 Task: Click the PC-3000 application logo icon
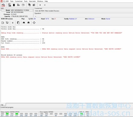(x=2, y=1)
